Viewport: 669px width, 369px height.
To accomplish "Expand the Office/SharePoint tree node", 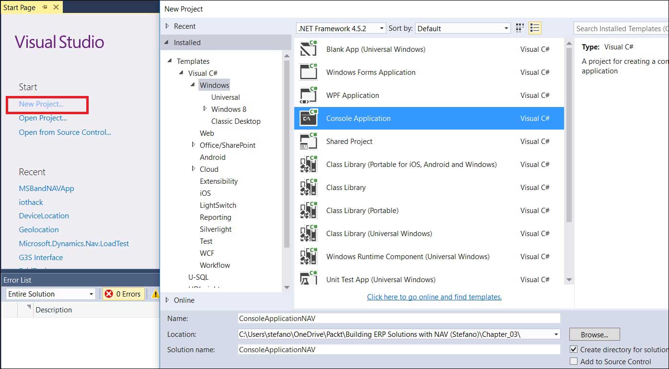I will (x=194, y=145).
